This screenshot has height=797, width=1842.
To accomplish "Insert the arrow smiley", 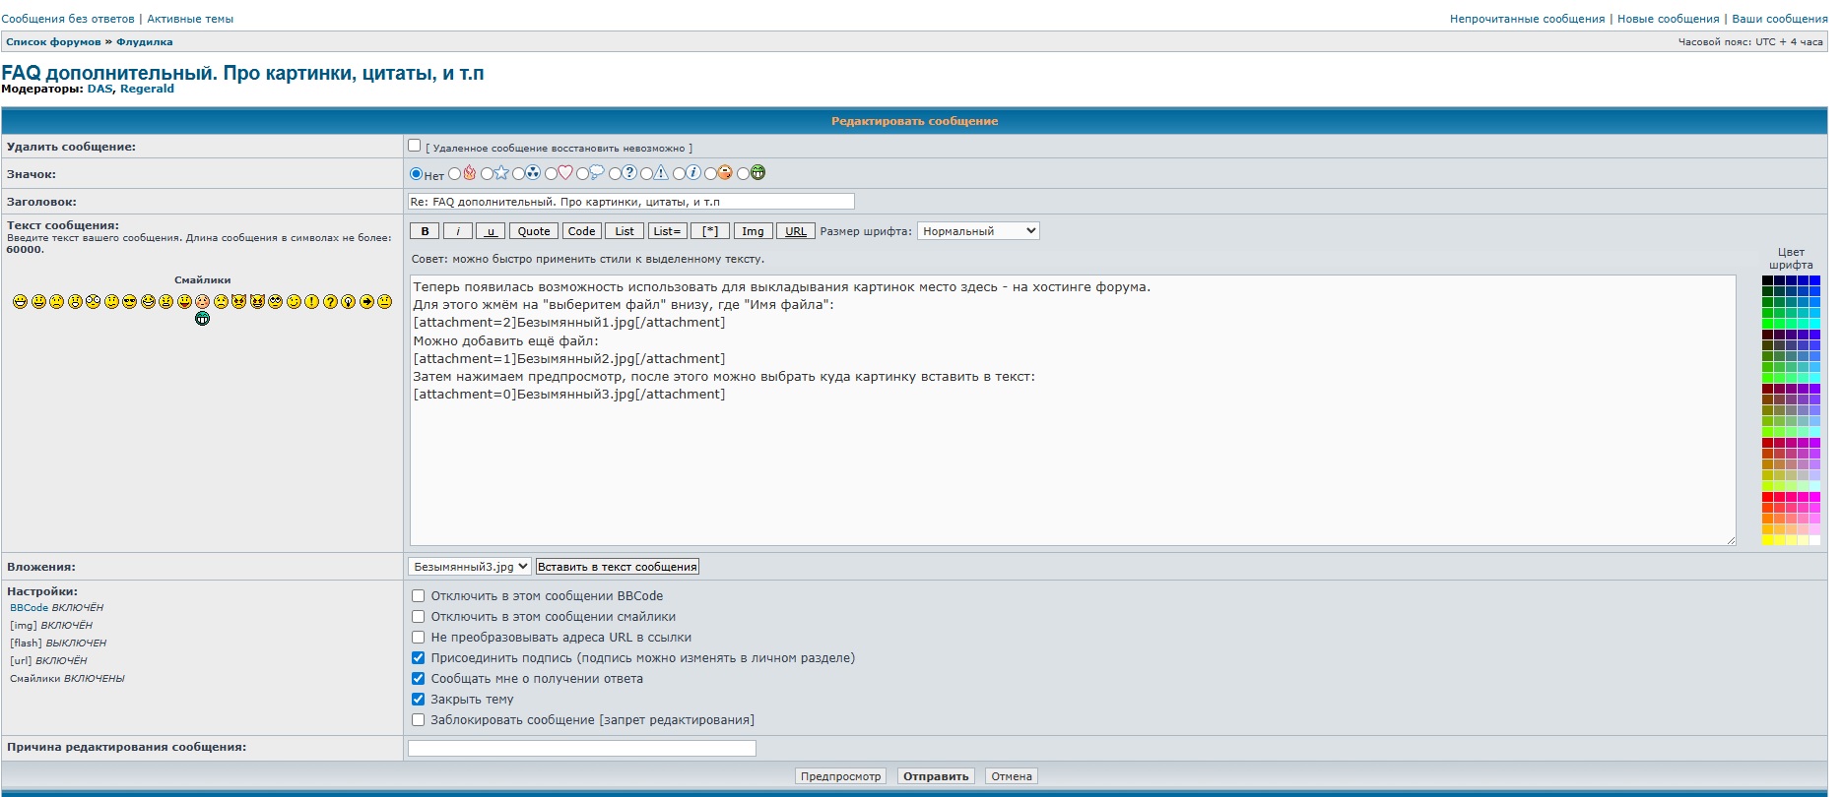I will tap(366, 301).
